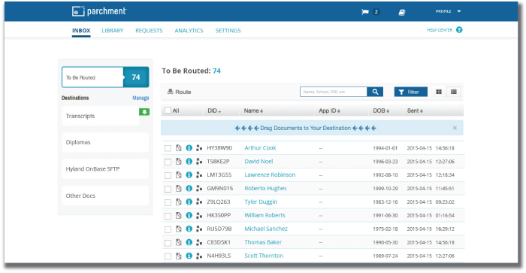The height and width of the screenshot is (273, 526).
Task: Open the Settings tab
Action: (228, 31)
